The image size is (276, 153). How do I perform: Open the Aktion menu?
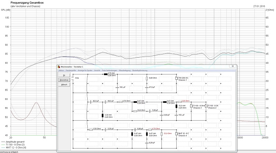pos(61,70)
